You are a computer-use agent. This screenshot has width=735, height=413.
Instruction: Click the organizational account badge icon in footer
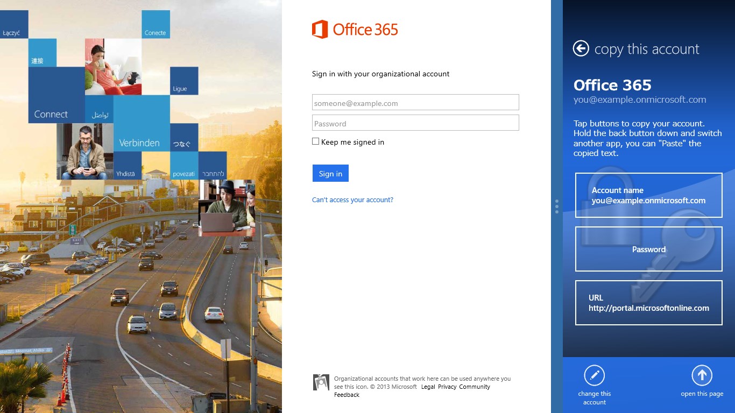(x=321, y=382)
